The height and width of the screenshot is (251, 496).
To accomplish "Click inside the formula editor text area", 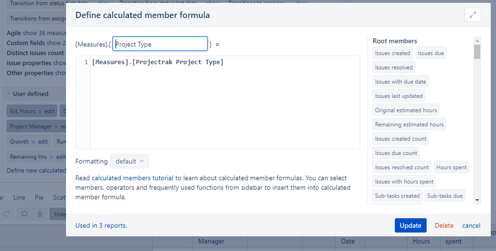I will (x=224, y=102).
